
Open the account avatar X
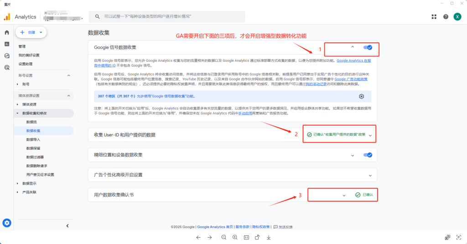coord(457,17)
